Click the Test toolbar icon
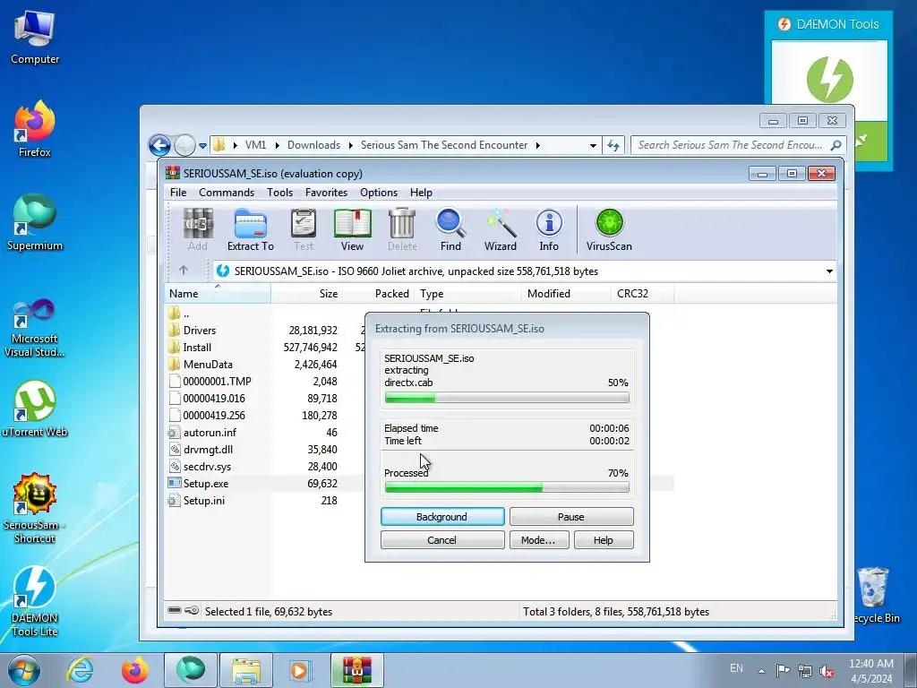917x688 pixels. tap(304, 230)
